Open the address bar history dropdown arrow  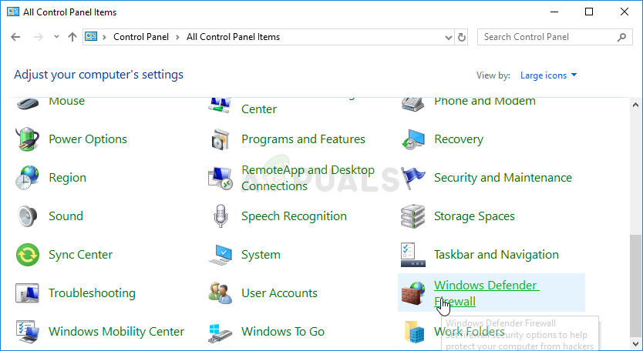[x=449, y=37]
